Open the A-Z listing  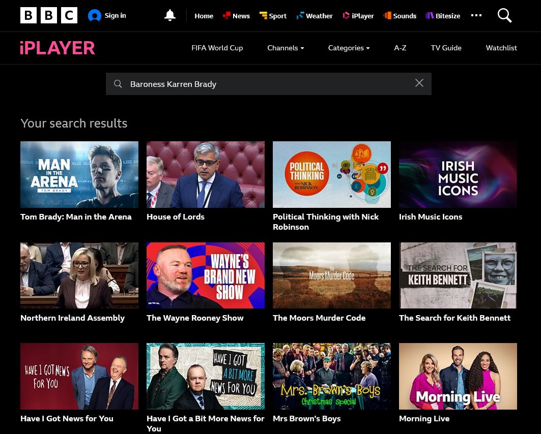coord(400,48)
